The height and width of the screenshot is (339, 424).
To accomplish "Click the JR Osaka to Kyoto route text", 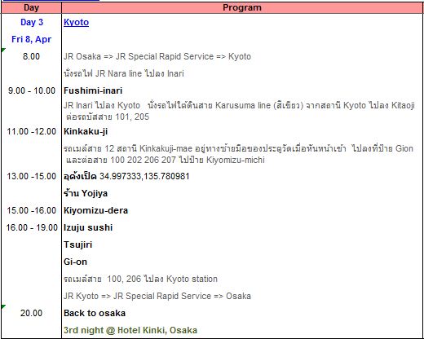I will click(x=157, y=56).
